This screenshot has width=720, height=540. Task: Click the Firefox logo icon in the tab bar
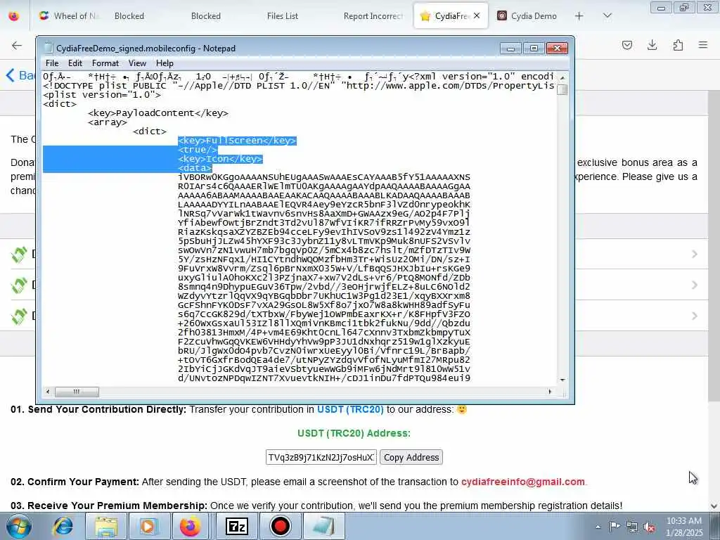(14, 16)
